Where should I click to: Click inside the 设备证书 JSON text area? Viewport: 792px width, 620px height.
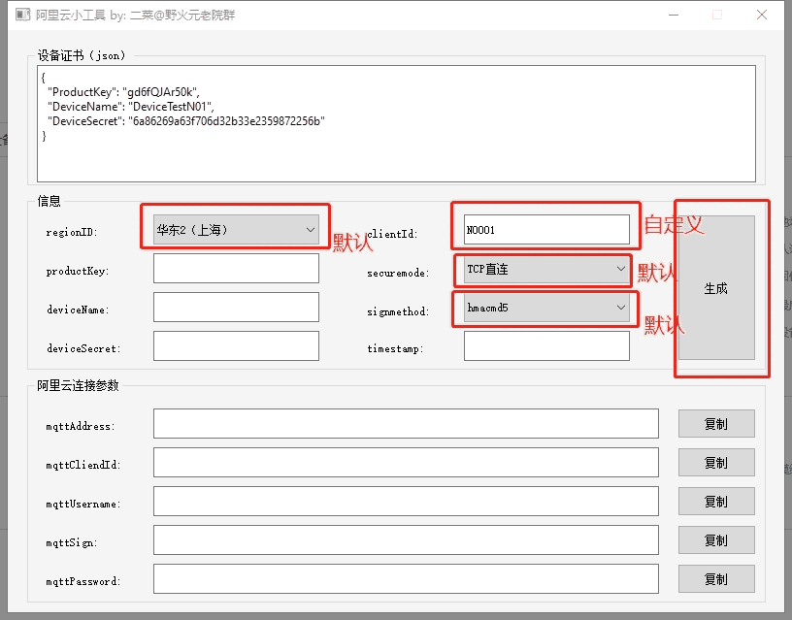396,123
